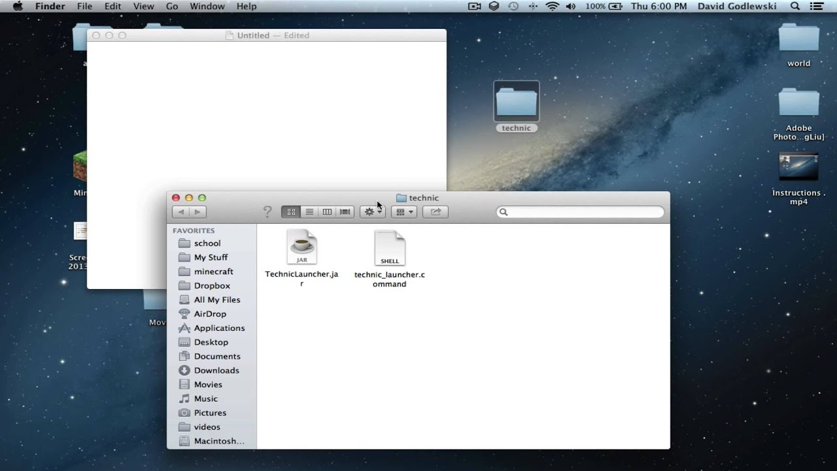Select the technic_launcher.command shell file icon
837x471 pixels.
pyautogui.click(x=390, y=249)
